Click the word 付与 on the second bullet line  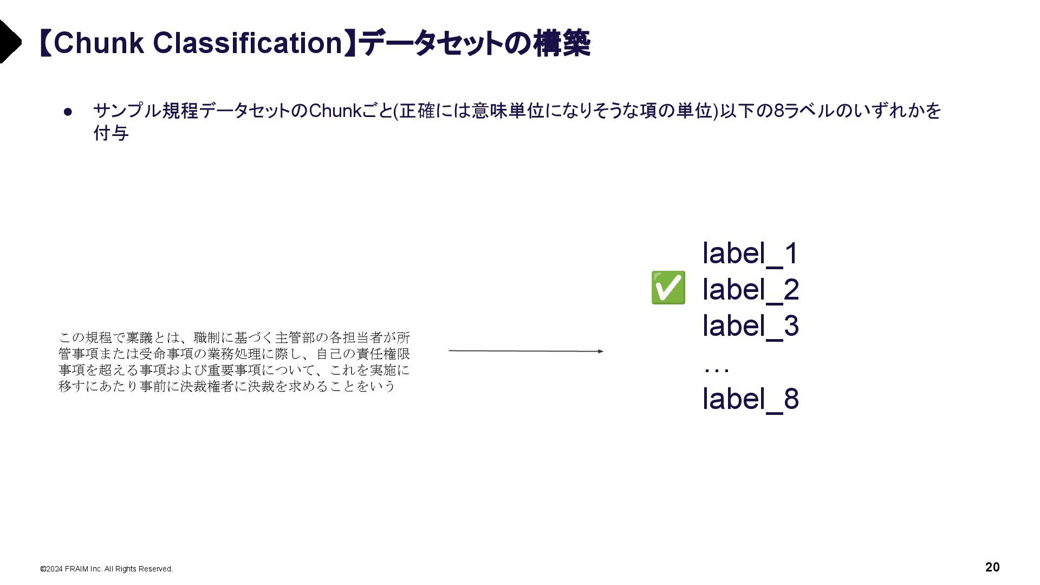click(111, 133)
